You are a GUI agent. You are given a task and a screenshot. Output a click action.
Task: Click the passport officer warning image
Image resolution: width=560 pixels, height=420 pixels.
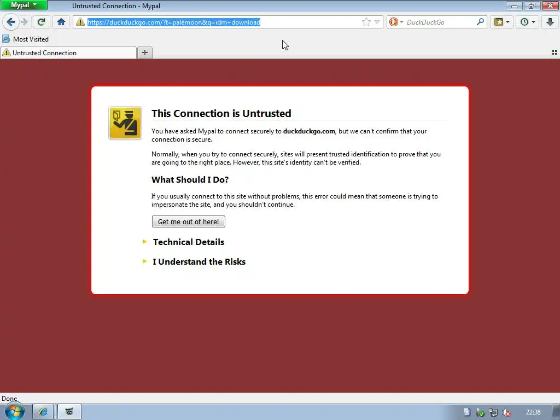coord(125,123)
